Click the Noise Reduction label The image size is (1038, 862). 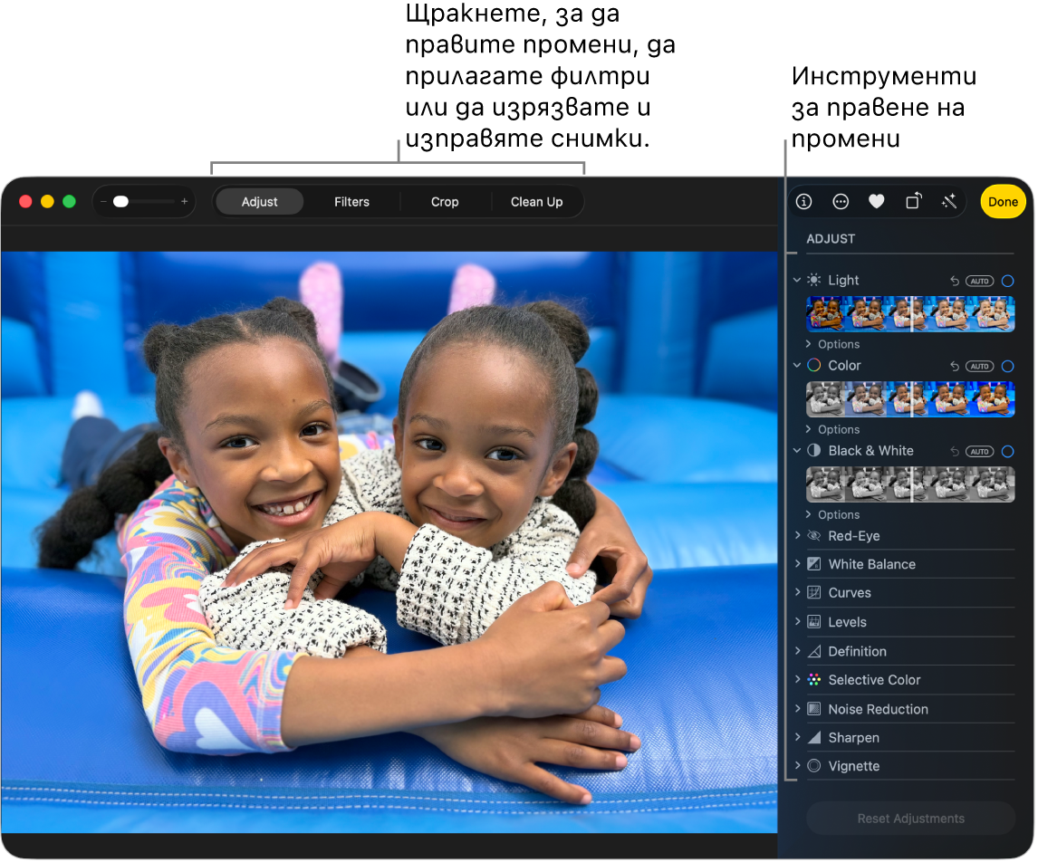pyautogui.click(x=879, y=710)
